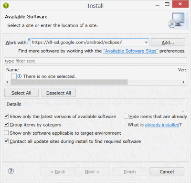Check Hide items that are already installed
The height and width of the screenshot is (183, 191).
126,116
